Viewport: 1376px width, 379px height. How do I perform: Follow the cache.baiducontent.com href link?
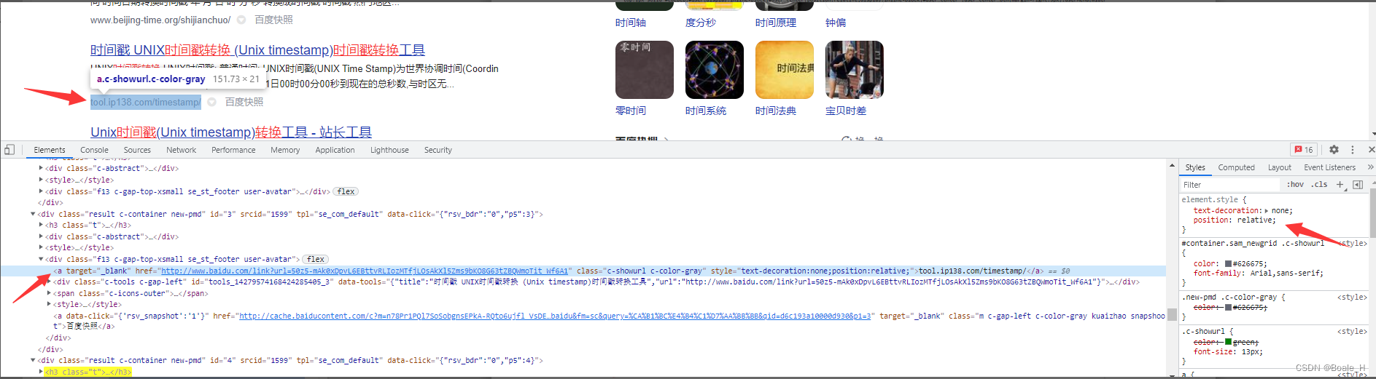point(556,316)
